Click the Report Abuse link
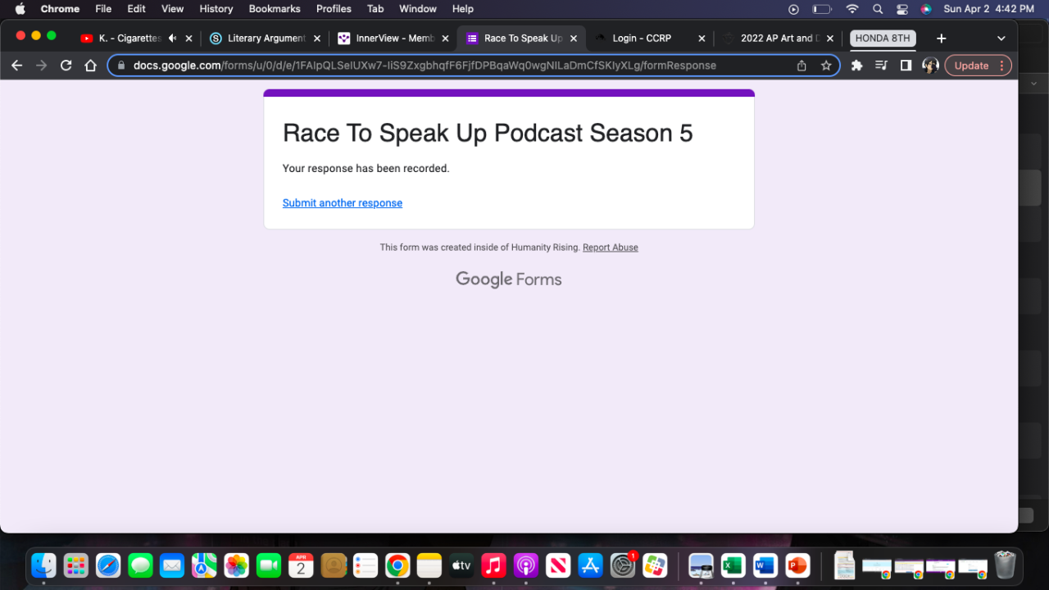 [x=611, y=247]
